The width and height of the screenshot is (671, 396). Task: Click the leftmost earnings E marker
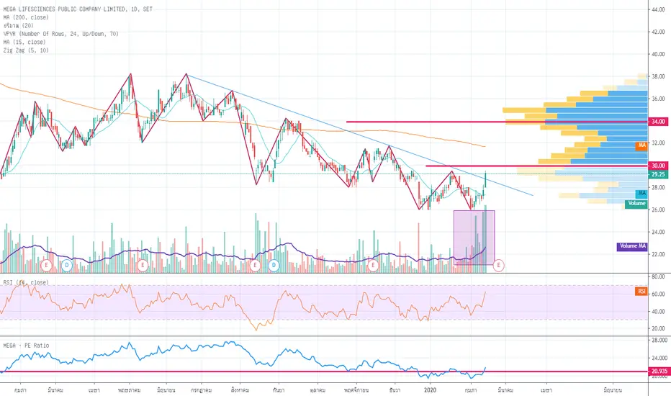48,265
